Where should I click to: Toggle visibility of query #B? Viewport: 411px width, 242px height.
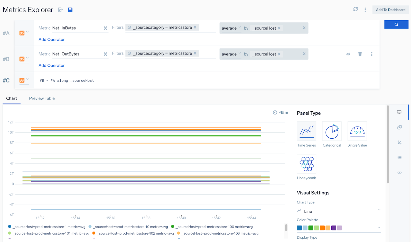(x=348, y=54)
